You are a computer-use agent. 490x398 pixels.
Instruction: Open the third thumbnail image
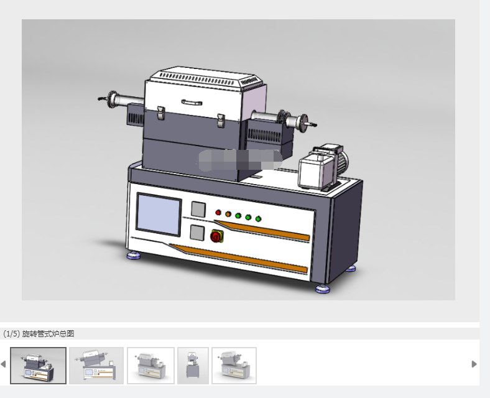[150, 366]
